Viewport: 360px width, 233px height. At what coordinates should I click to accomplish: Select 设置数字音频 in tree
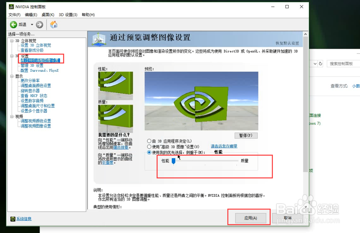click(32, 101)
